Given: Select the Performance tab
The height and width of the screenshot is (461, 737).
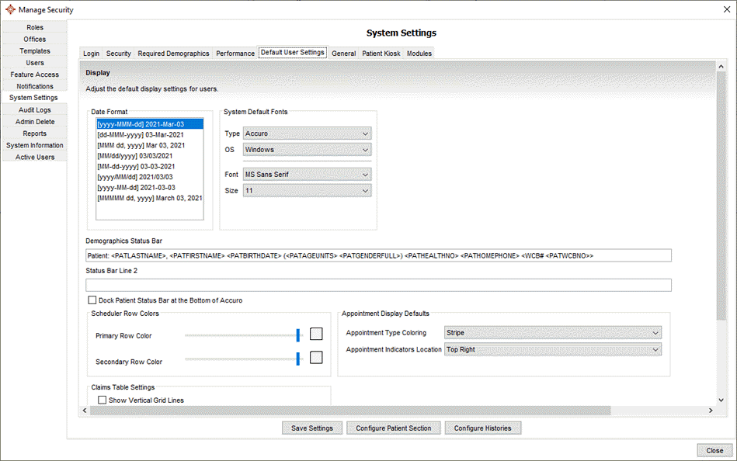Looking at the screenshot, I should coord(235,54).
